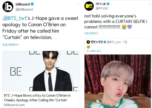Click MTV UK verified badge
Image resolution: width=152 pixels, height=108 pixels.
108,4
